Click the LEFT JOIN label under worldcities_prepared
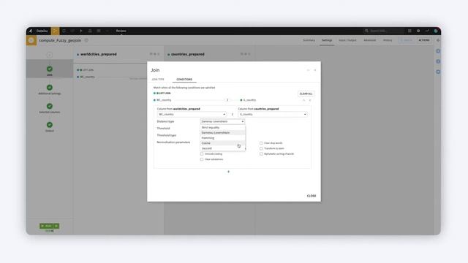 (x=88, y=70)
